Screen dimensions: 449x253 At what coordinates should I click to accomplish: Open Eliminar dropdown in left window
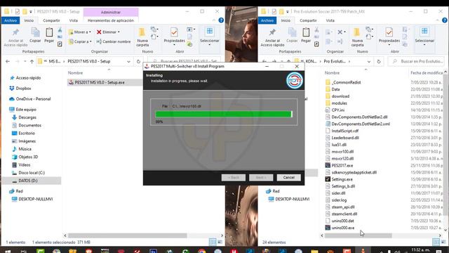point(108,32)
